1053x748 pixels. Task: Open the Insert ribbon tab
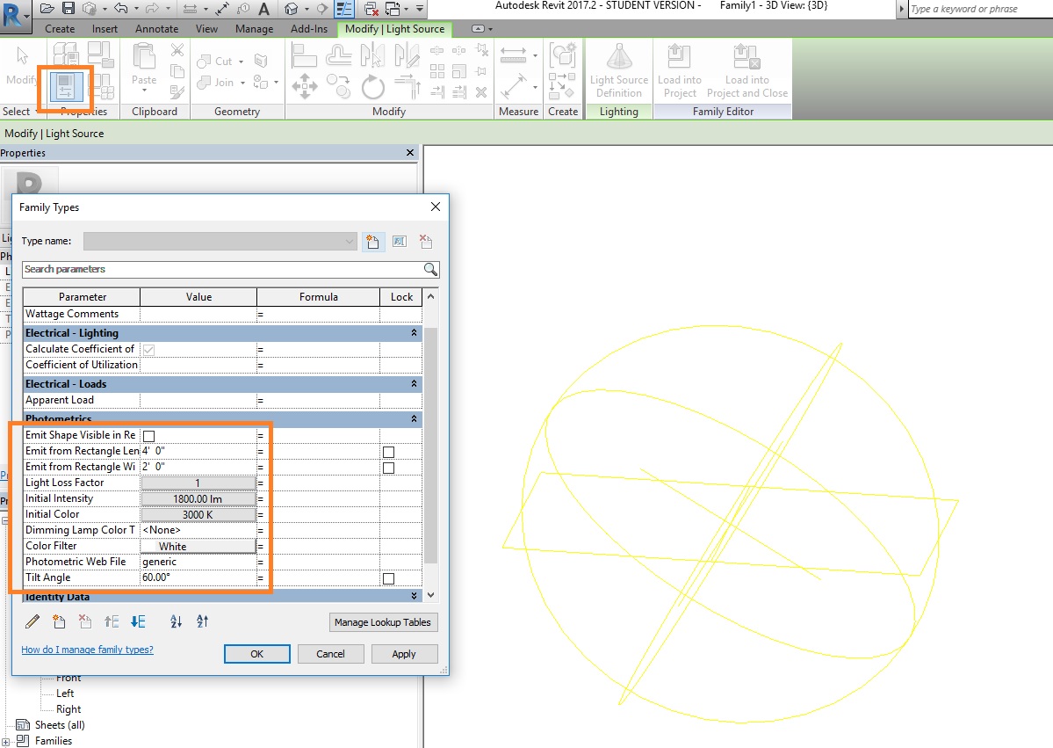(x=105, y=29)
